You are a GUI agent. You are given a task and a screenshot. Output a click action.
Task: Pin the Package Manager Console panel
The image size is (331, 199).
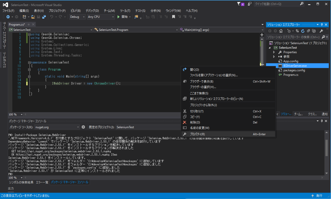click(x=322, y=121)
